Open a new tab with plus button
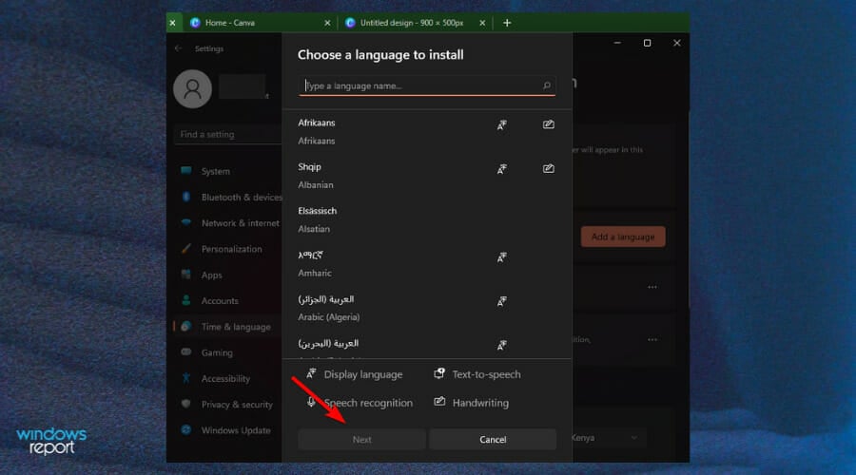The height and width of the screenshot is (475, 856). click(507, 23)
